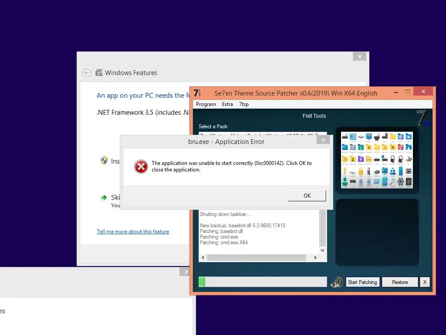This screenshot has height=335, width=446.
Task: Close the Windows Features window
Action: coord(359,56)
